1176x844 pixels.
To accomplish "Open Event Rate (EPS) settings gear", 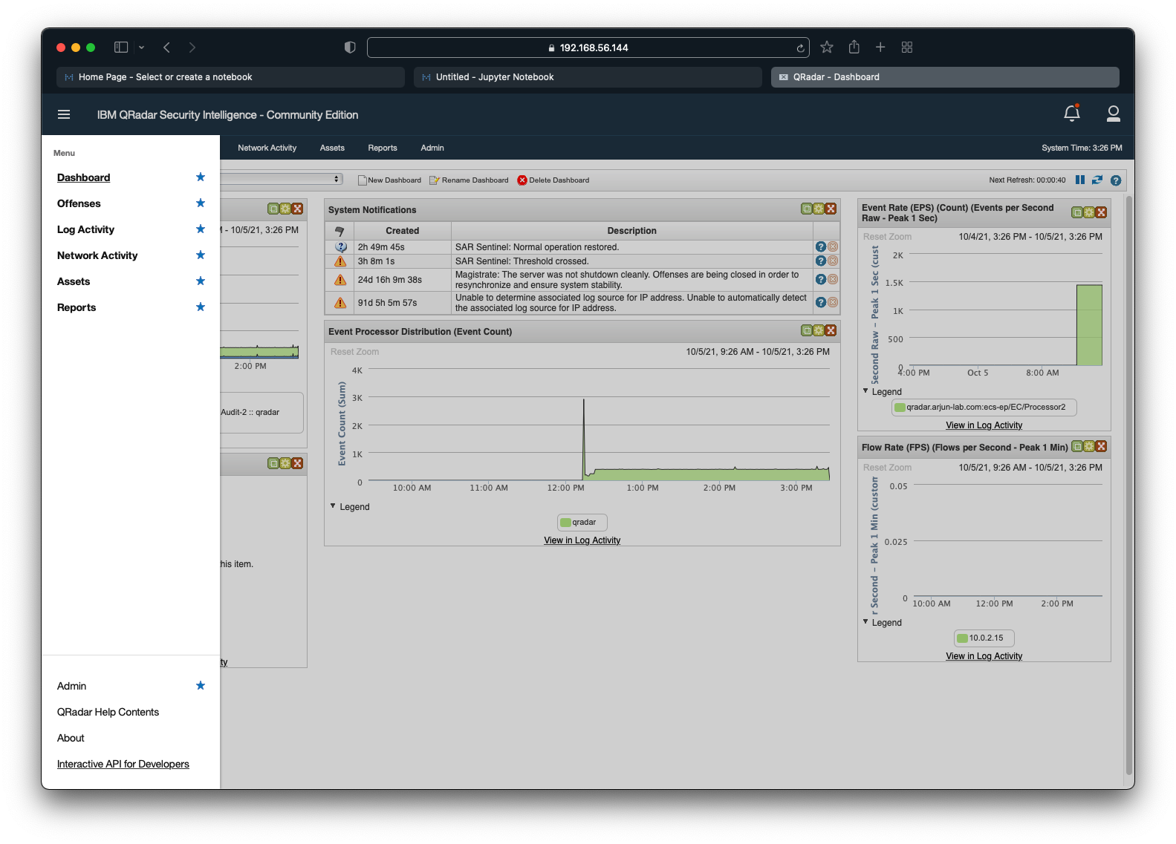I will 1088,212.
